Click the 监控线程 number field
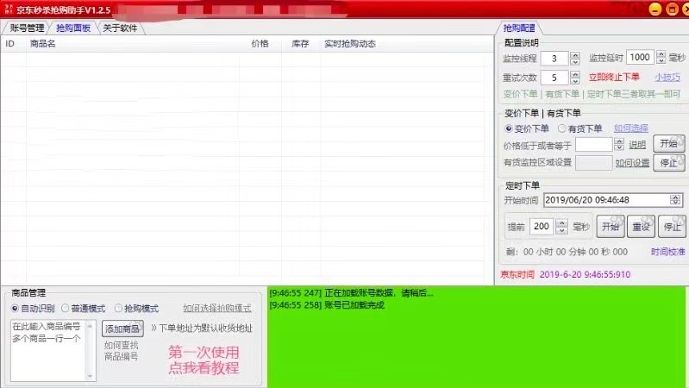 [x=554, y=58]
